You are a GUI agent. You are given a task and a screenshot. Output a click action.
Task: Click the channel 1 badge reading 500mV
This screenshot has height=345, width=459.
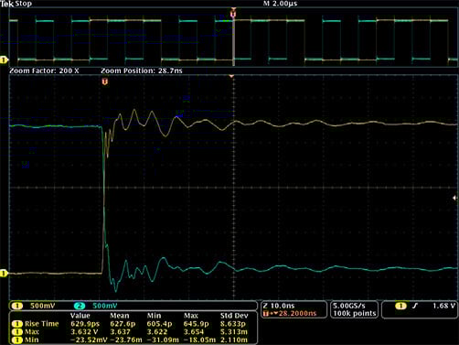click(x=17, y=306)
